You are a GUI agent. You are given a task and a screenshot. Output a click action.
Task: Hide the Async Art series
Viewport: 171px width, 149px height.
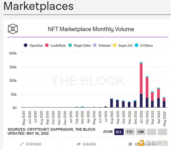pyautogui.click(x=123, y=45)
